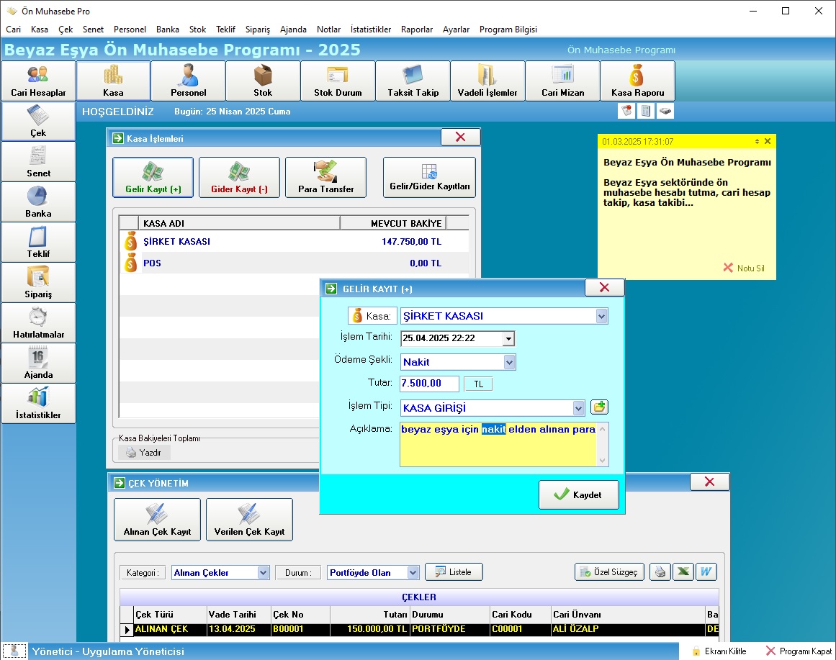Click the add new İşlem Tipi icon

click(x=599, y=407)
